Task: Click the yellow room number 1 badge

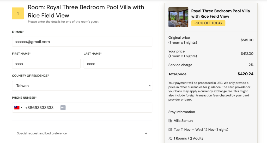Action: tap(18, 13)
